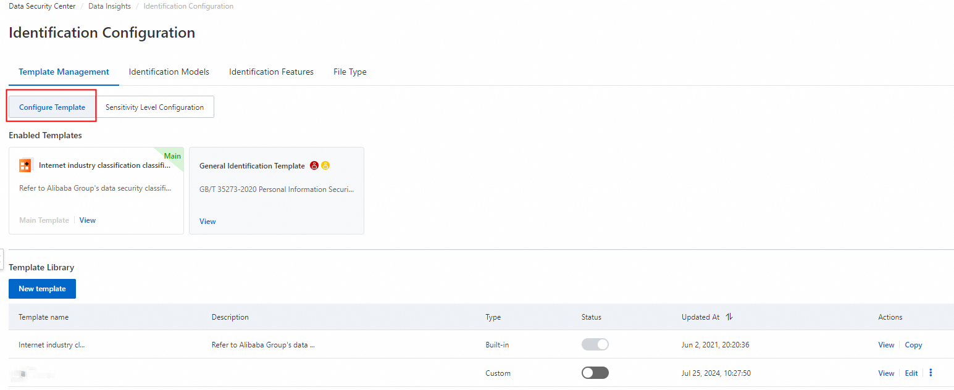Navigate to Data Security Center breadcrumb

tap(42, 6)
